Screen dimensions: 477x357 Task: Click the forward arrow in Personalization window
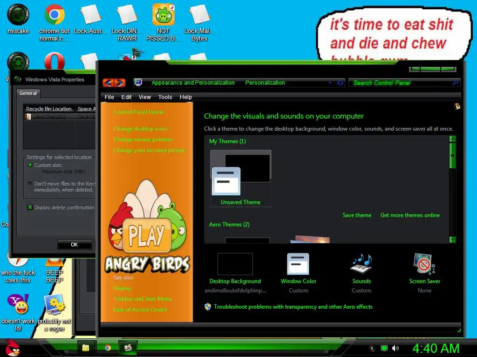120,83
